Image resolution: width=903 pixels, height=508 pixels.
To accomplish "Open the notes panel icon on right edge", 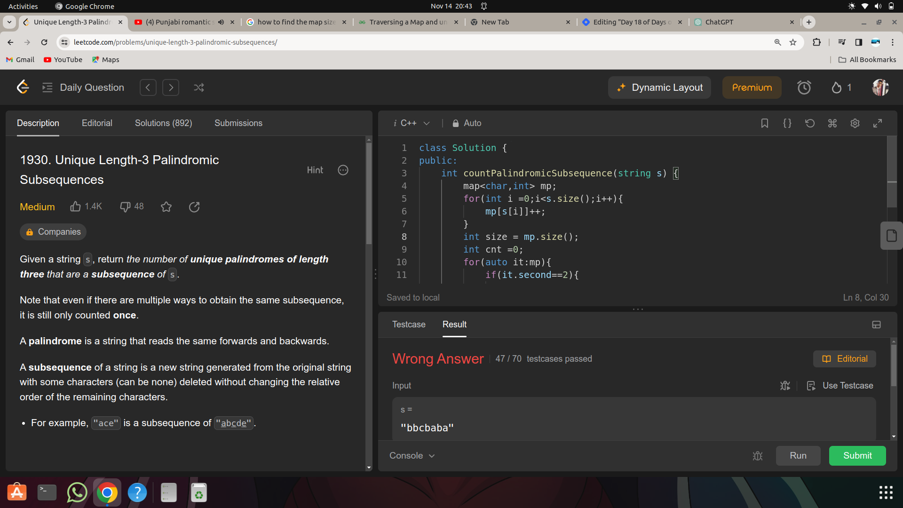I will tap(891, 235).
